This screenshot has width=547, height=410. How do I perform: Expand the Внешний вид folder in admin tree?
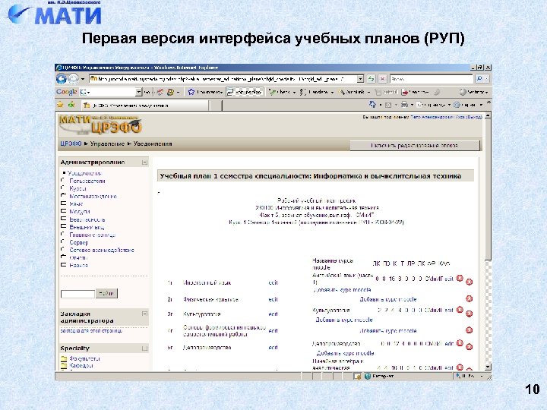(64, 227)
